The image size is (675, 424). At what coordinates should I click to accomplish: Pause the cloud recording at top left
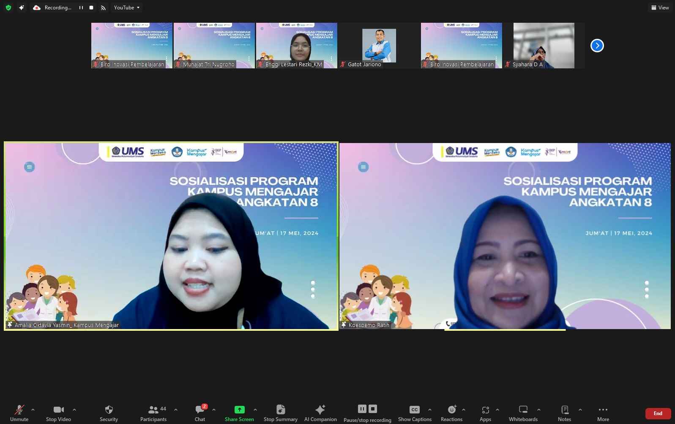[81, 8]
